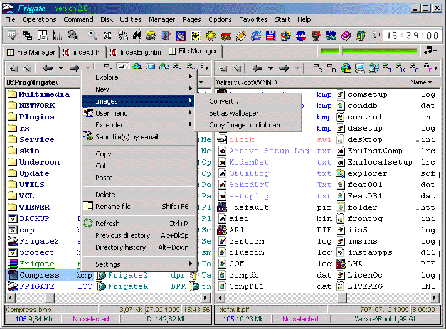Screen dimensions: 446x329
Task: Select the clock avi file
Action: click(275, 139)
